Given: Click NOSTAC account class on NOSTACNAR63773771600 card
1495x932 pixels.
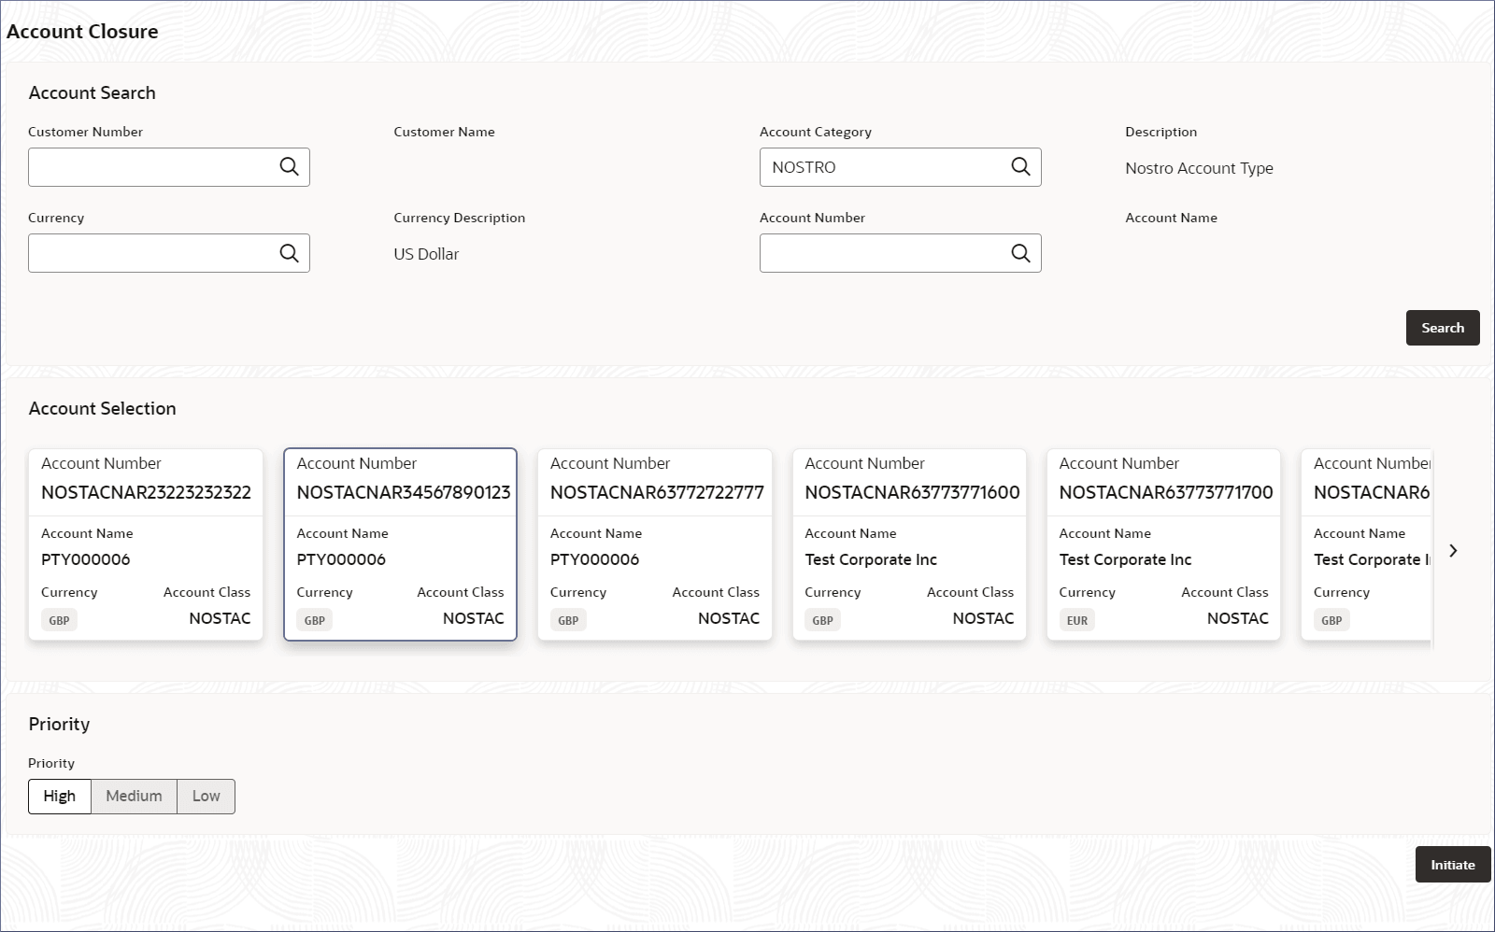Looking at the screenshot, I should click(x=983, y=618).
